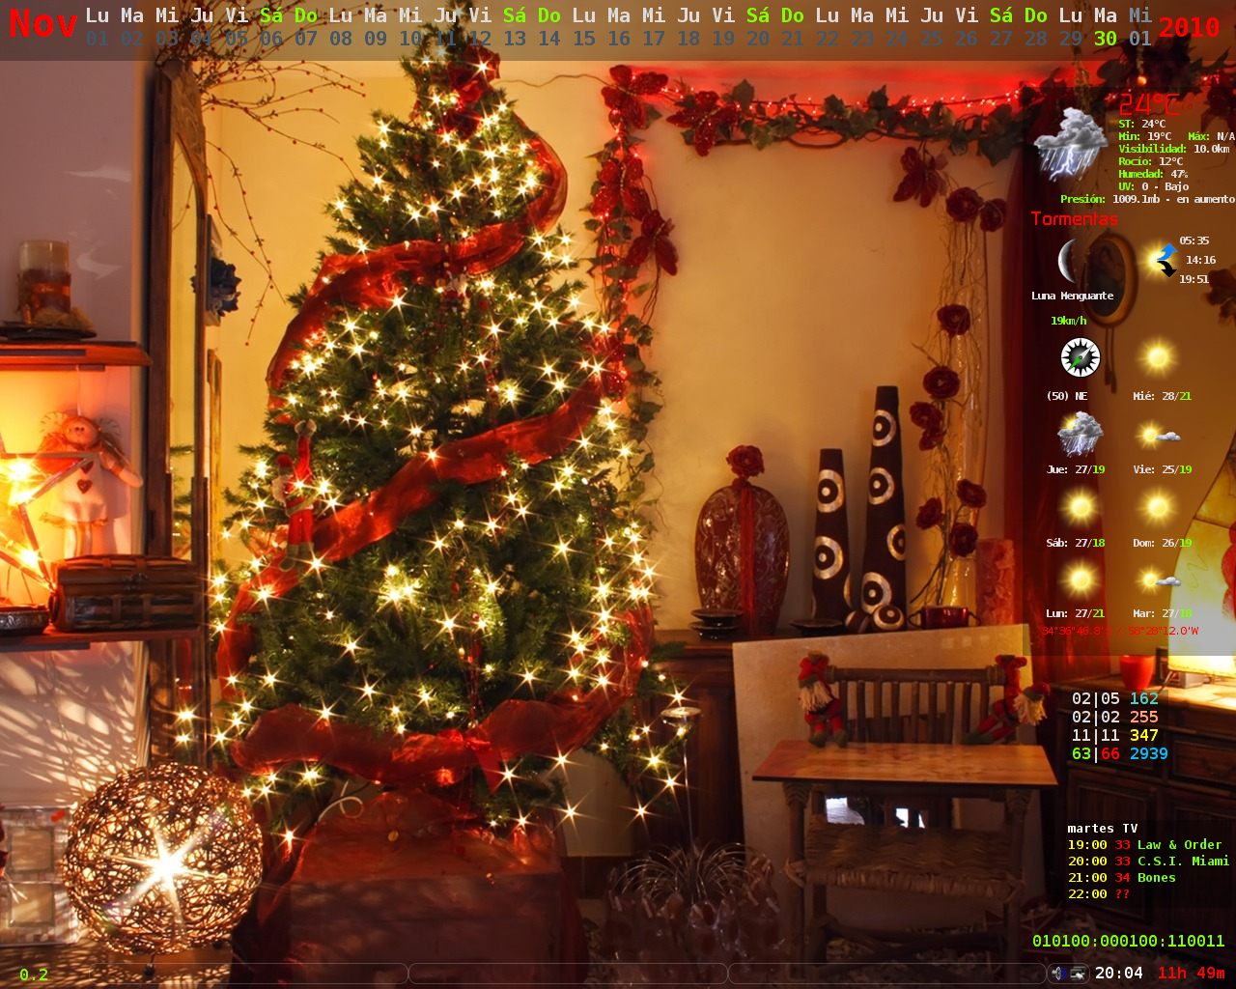The height and width of the screenshot is (989, 1236).
Task: Click the sunny forecast icon above Dom
Action: pyautogui.click(x=1157, y=506)
